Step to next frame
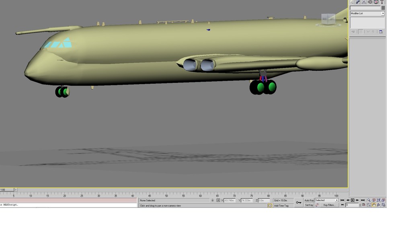The width and height of the screenshot is (402, 226). point(357,200)
